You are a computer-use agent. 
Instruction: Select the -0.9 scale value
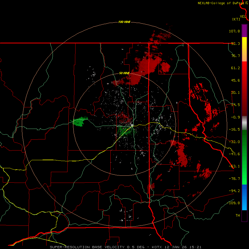(235, 117)
